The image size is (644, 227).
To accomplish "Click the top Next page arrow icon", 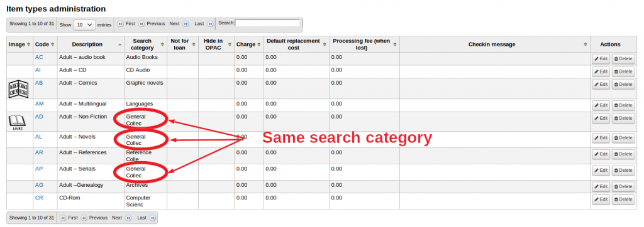I will click(186, 24).
